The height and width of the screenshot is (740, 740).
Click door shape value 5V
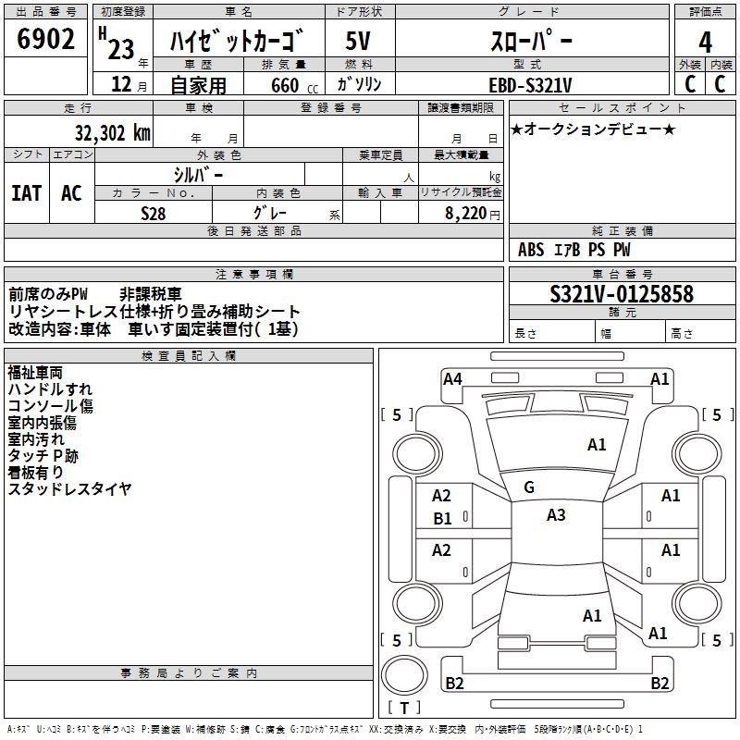click(358, 41)
